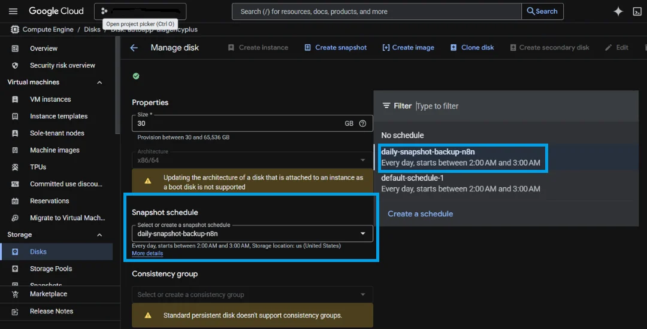Viewport: 647px width, 329px height.
Task: Select Disks in sidebar
Action: coord(56,252)
